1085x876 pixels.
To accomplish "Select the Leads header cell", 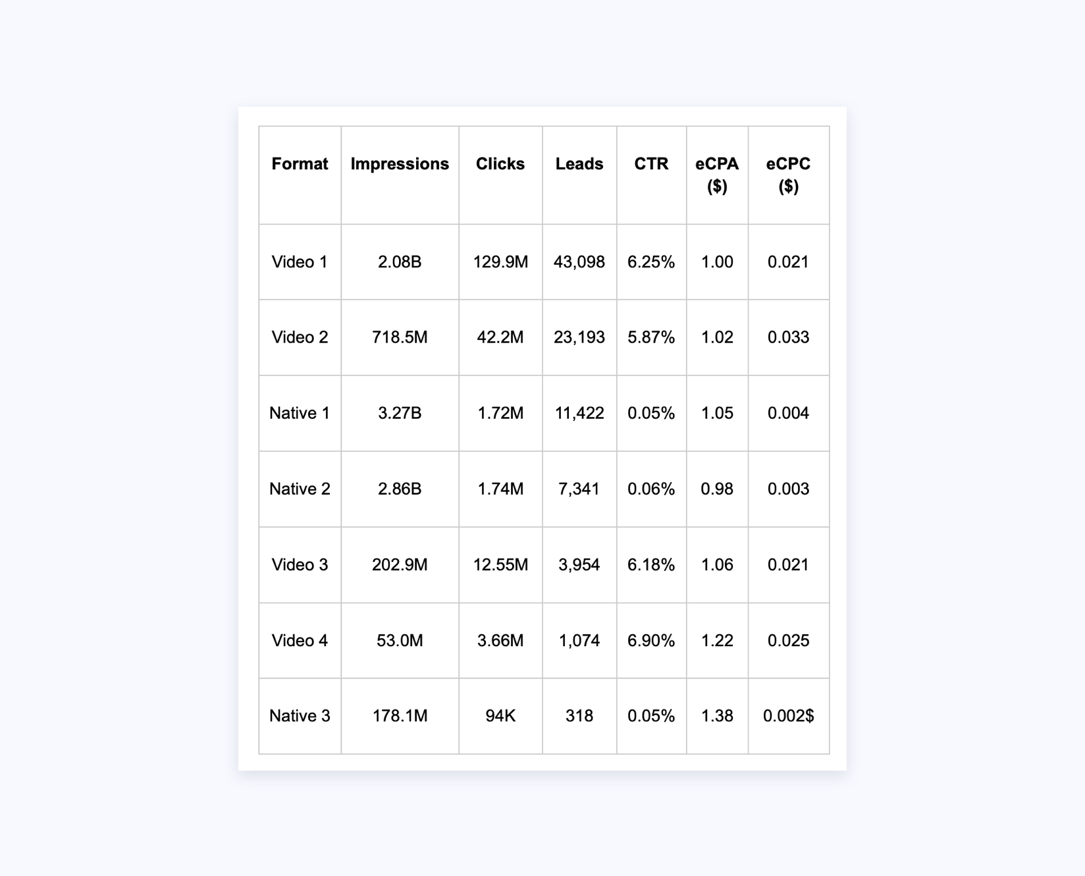I will [x=579, y=164].
